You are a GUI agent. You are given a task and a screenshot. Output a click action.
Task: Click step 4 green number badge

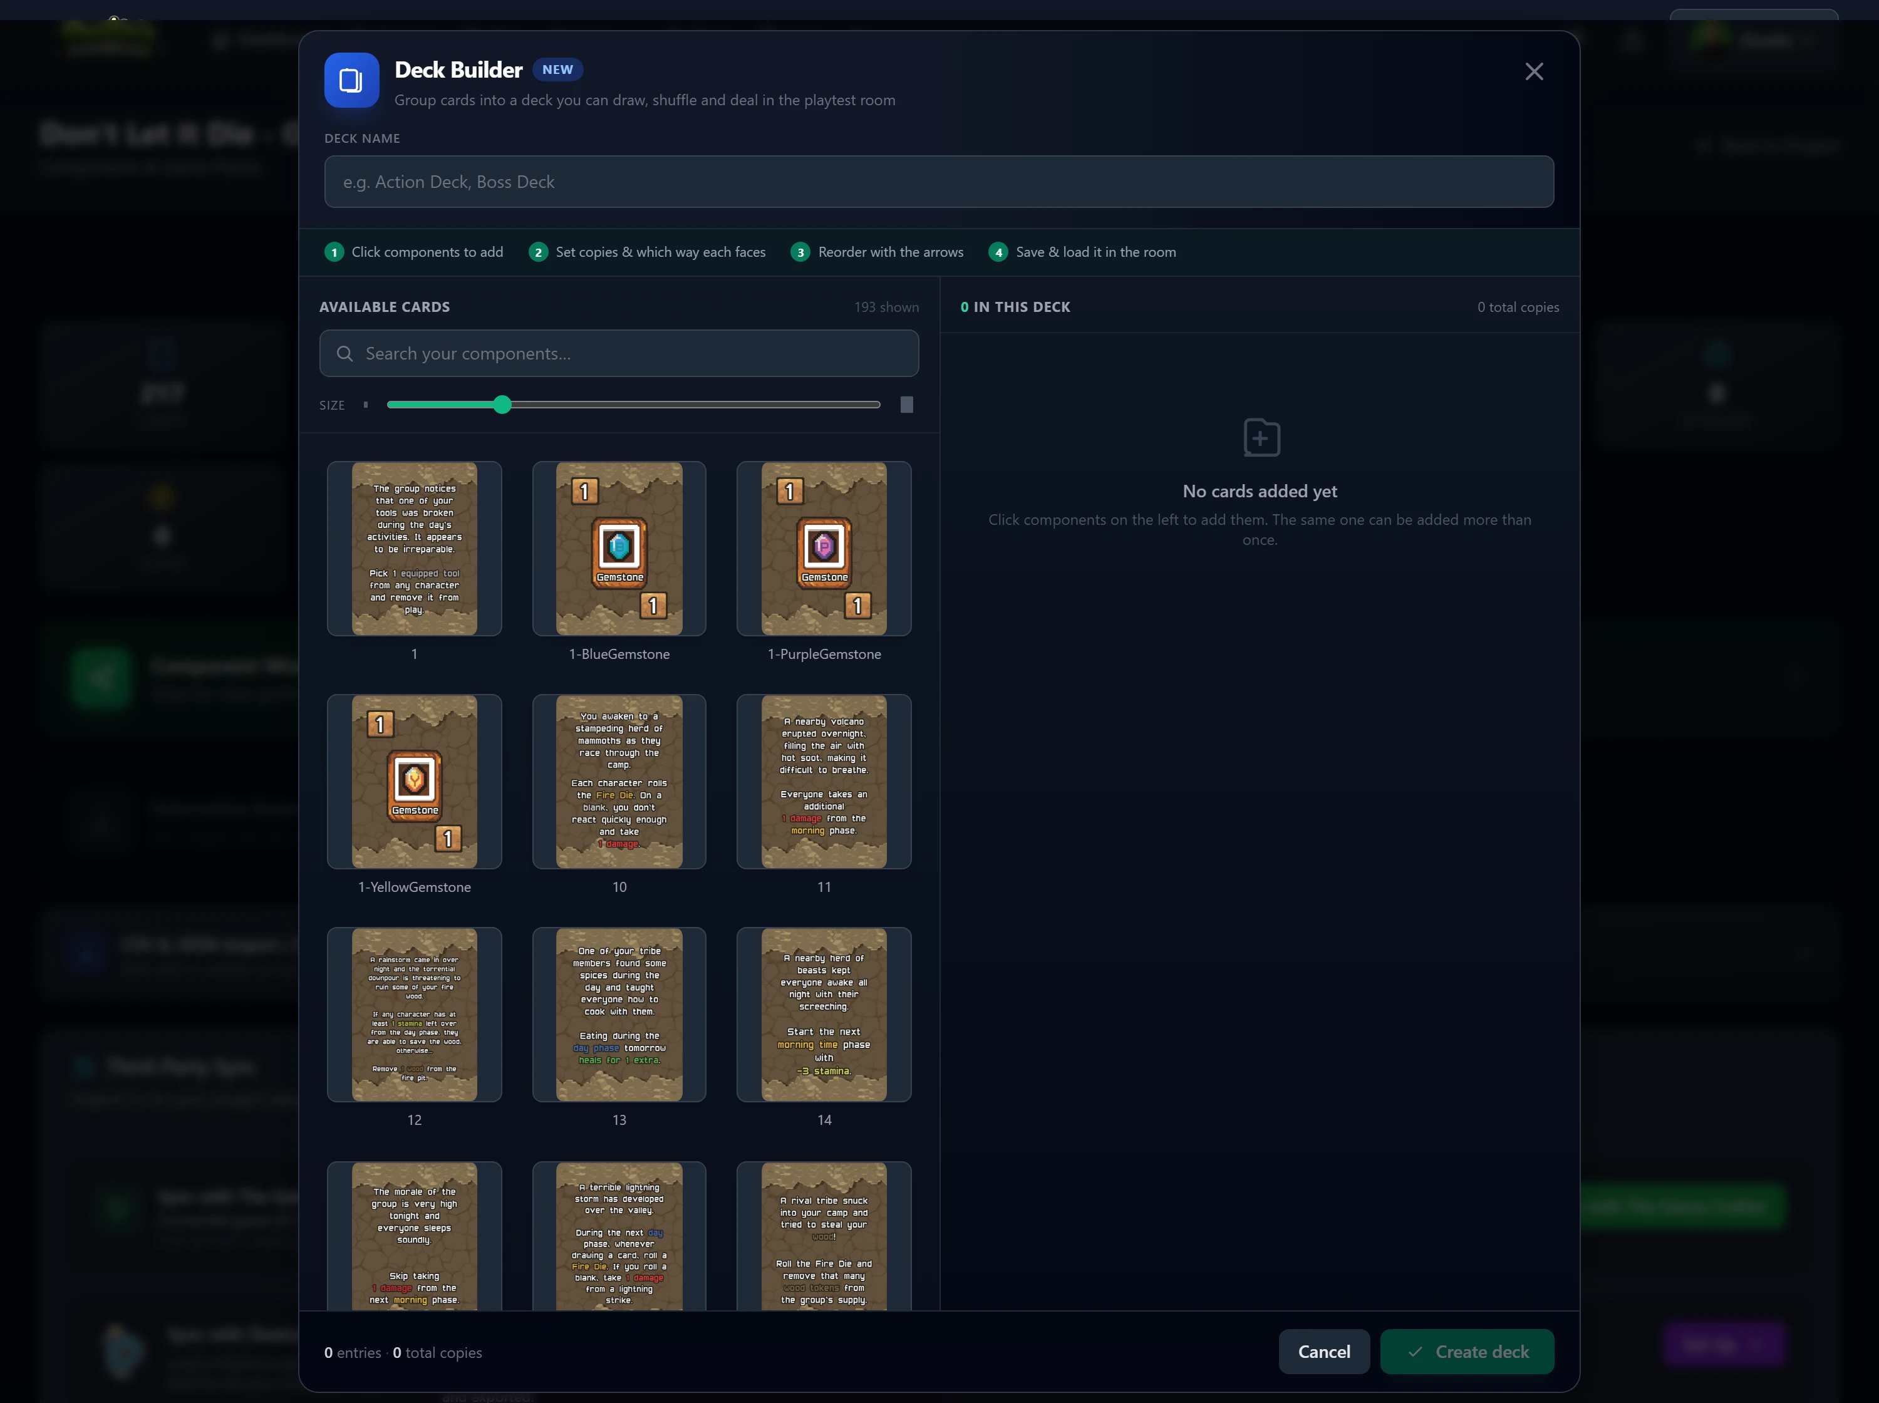(998, 252)
